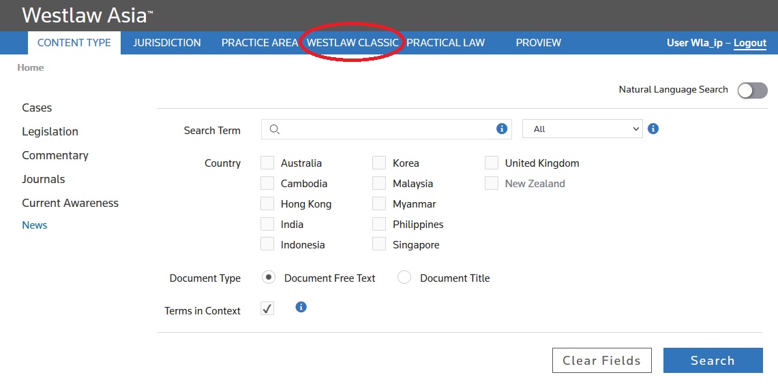Check the Philippines country box
This screenshot has width=778, height=392.
[x=379, y=224]
